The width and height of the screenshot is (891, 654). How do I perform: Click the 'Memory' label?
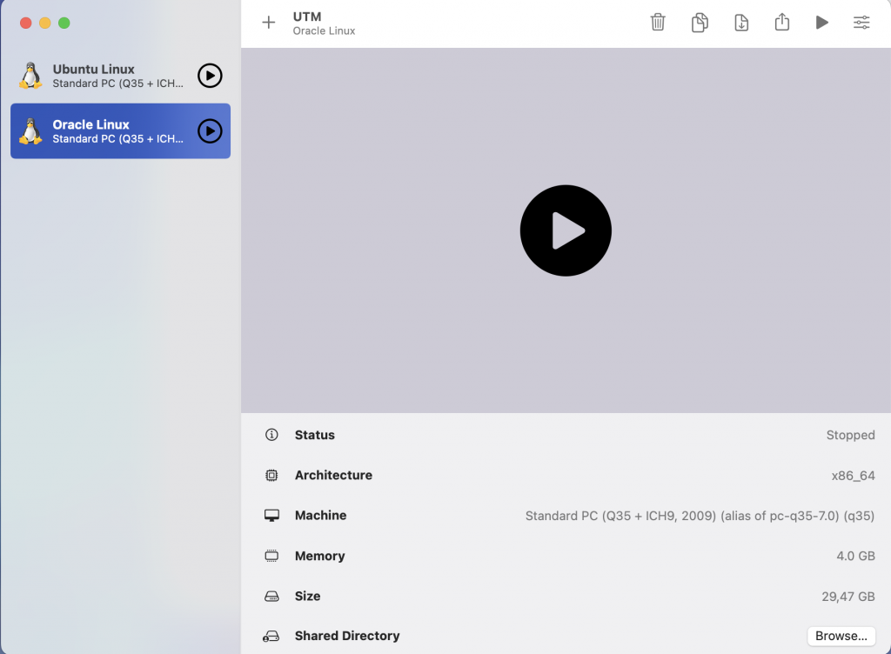319,556
